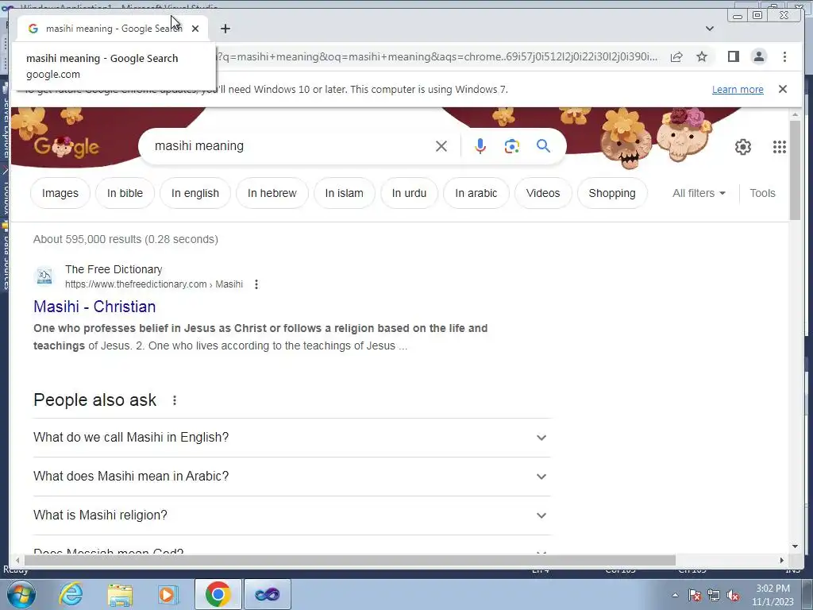
Task: Open search by image lens
Action: coord(512,146)
